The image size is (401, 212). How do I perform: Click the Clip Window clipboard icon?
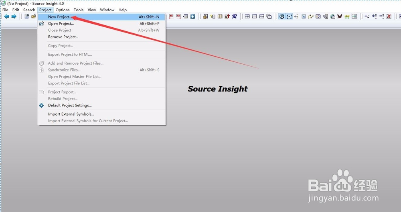(325, 16)
